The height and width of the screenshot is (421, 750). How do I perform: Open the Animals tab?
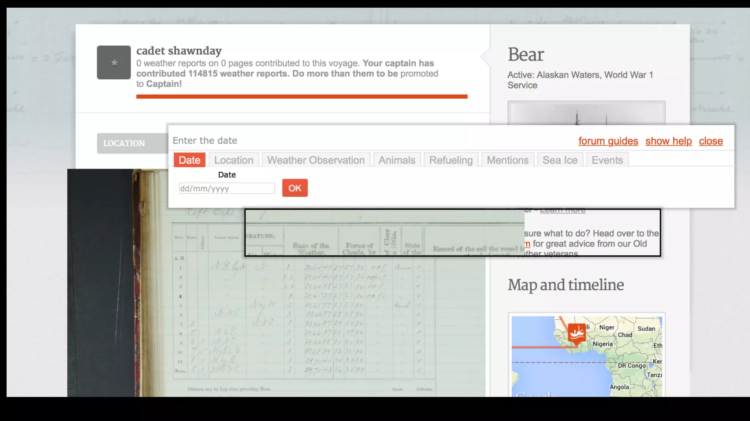click(397, 160)
